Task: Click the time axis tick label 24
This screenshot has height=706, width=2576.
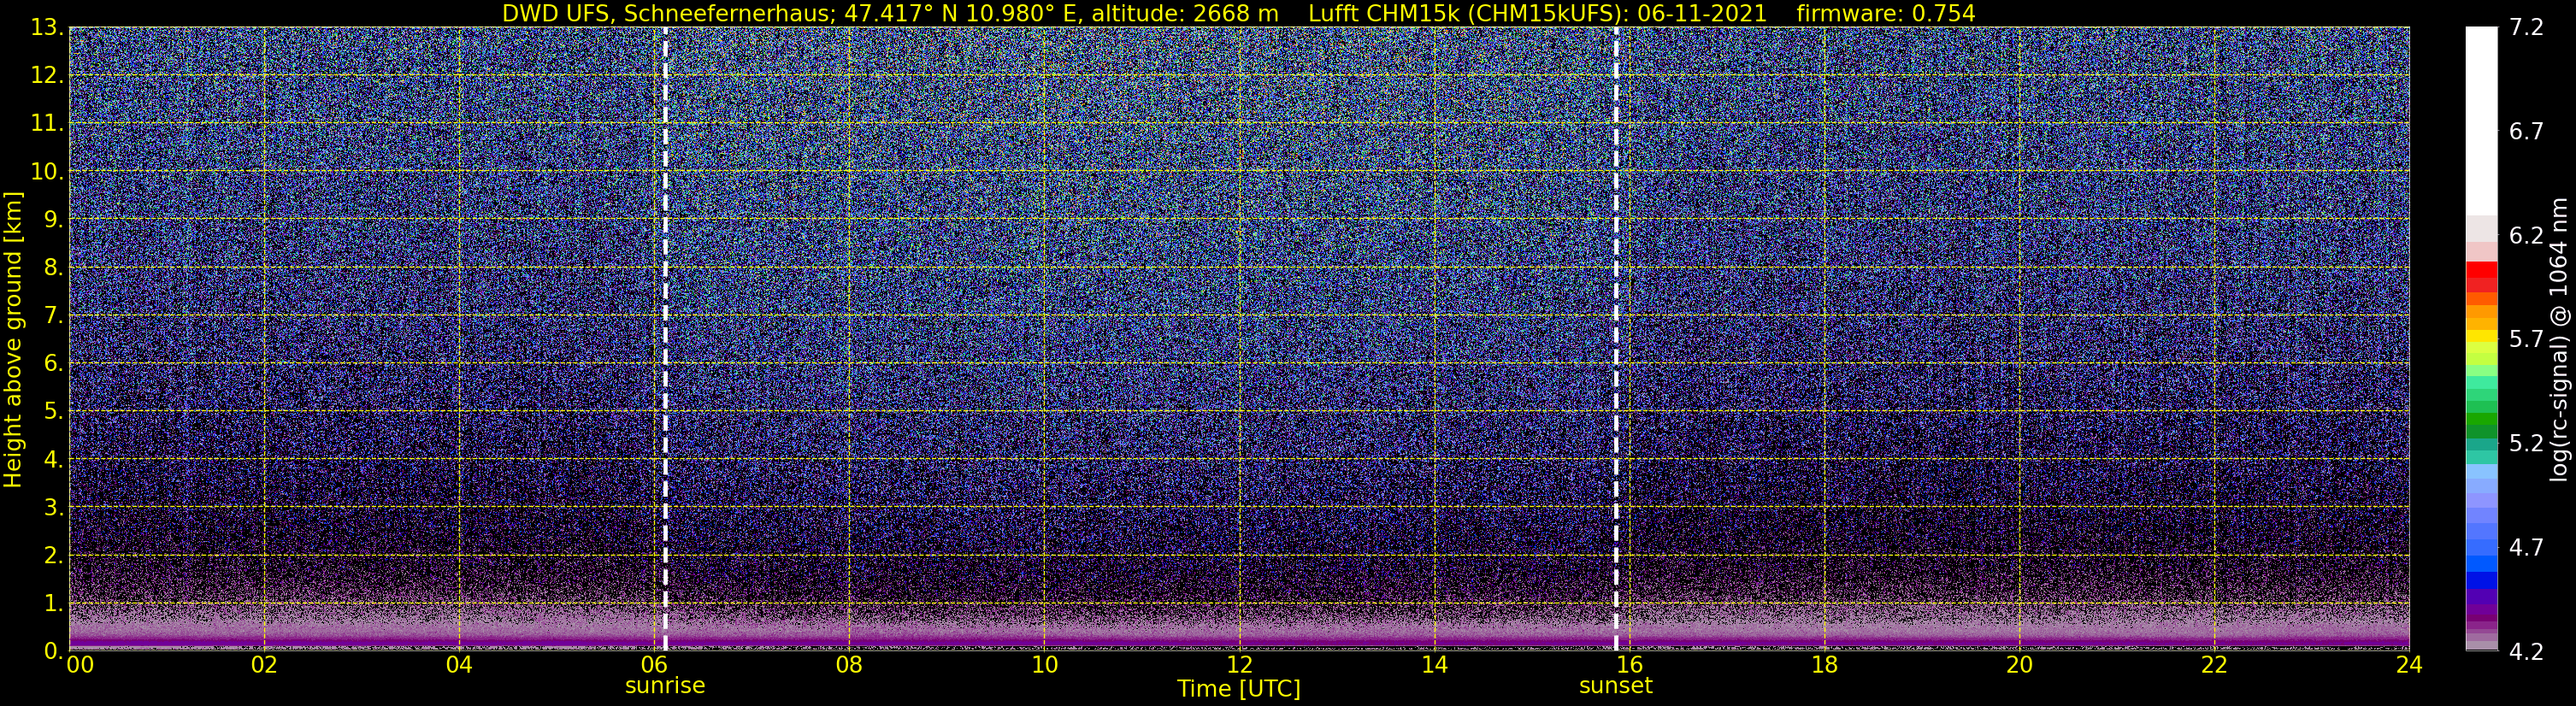Action: (x=2409, y=665)
